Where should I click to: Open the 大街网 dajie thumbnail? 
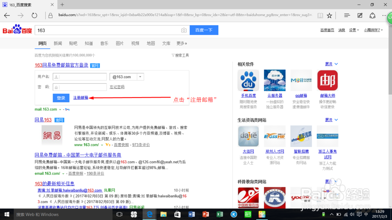coord(248,136)
